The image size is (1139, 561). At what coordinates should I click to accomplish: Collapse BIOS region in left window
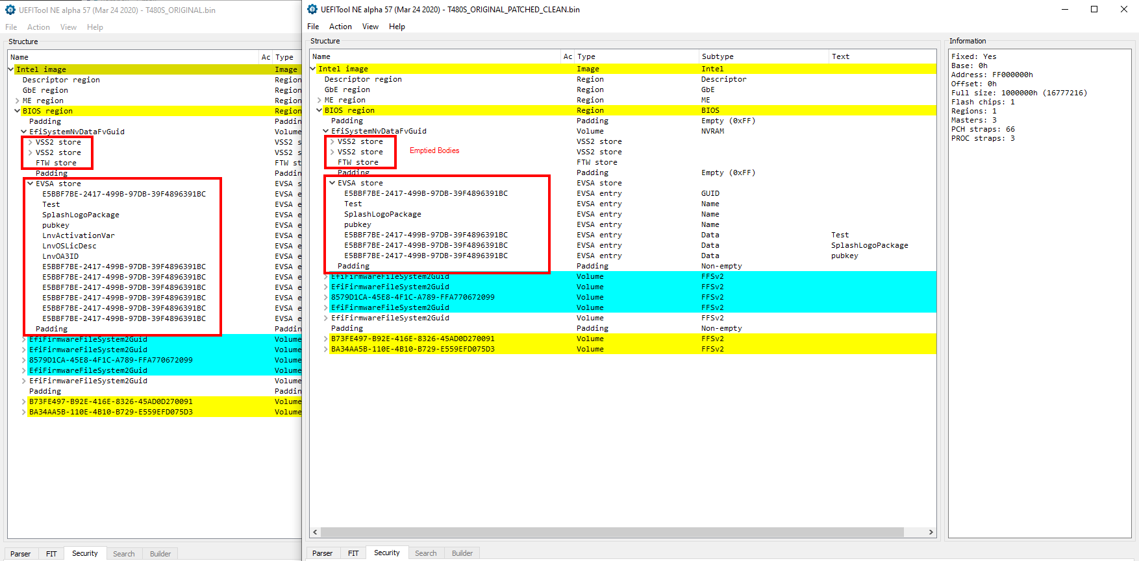tap(18, 111)
